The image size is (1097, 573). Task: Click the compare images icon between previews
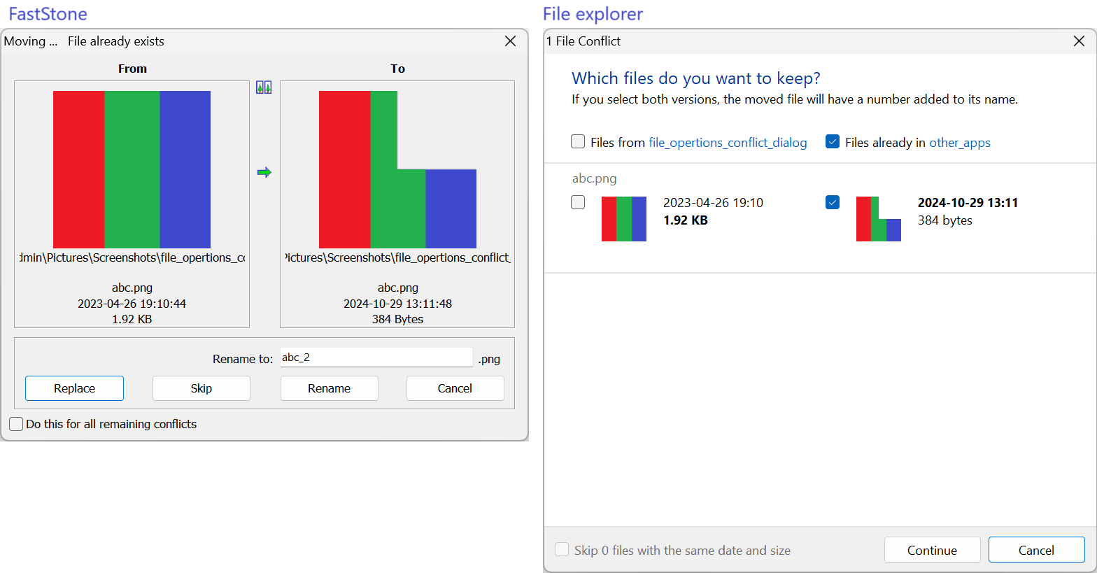(264, 87)
